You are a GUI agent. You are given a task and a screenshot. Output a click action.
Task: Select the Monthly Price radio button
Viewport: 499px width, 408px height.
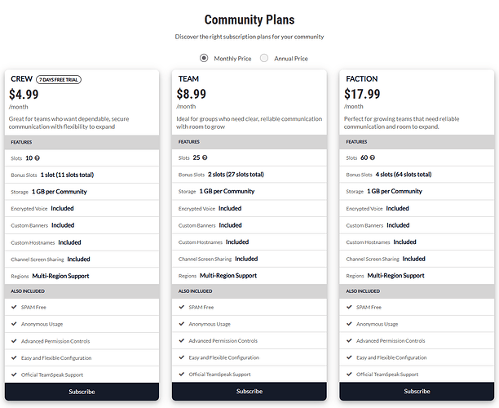tap(204, 58)
